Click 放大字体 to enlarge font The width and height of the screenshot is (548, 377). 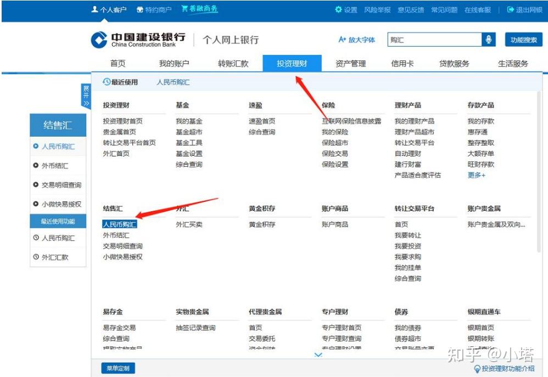pos(356,40)
